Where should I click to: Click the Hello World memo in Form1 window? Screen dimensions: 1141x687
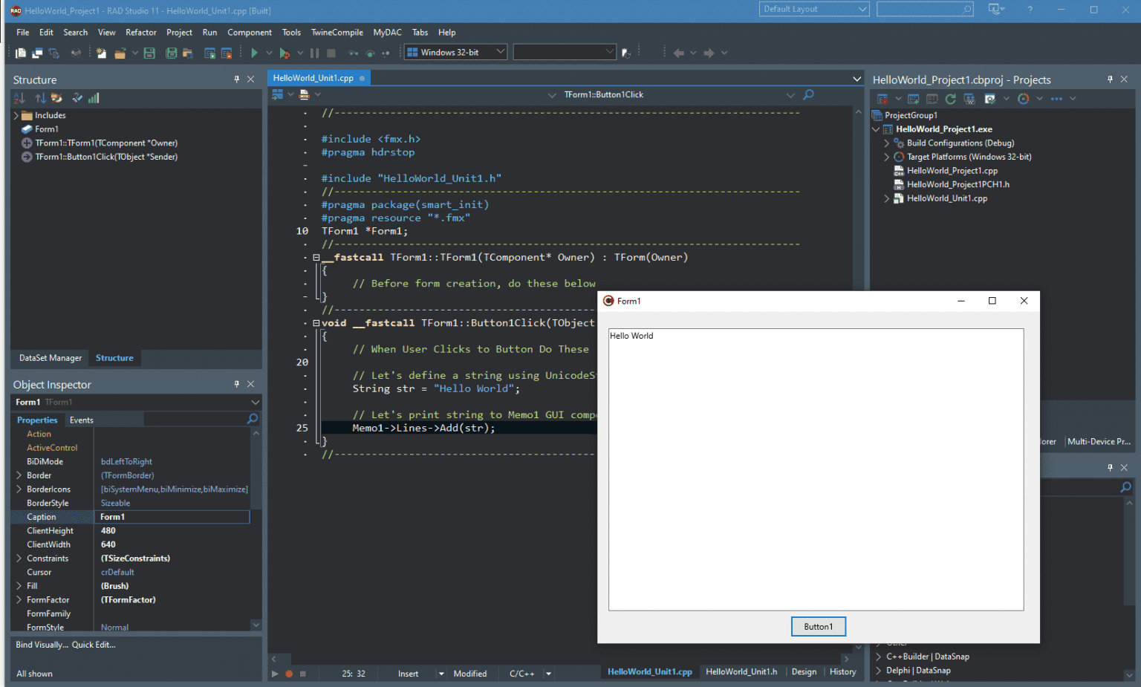click(x=816, y=469)
